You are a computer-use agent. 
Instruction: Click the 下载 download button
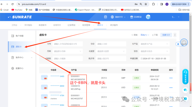coord(155,35)
